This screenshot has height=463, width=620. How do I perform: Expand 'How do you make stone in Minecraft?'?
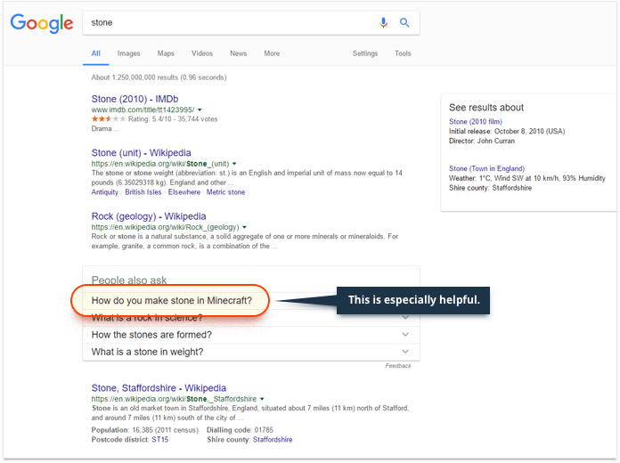(x=172, y=300)
